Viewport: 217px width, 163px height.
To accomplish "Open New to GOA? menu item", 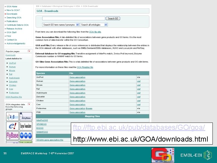I will [13, 10].
